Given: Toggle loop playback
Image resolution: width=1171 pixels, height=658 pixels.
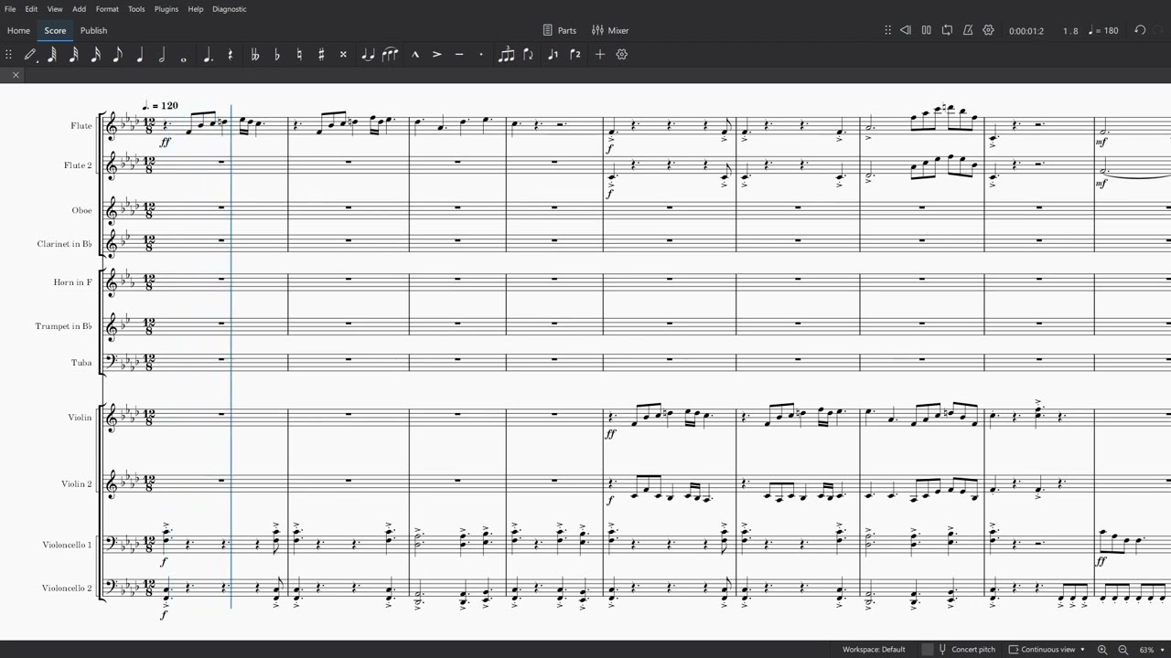Looking at the screenshot, I should (x=947, y=30).
